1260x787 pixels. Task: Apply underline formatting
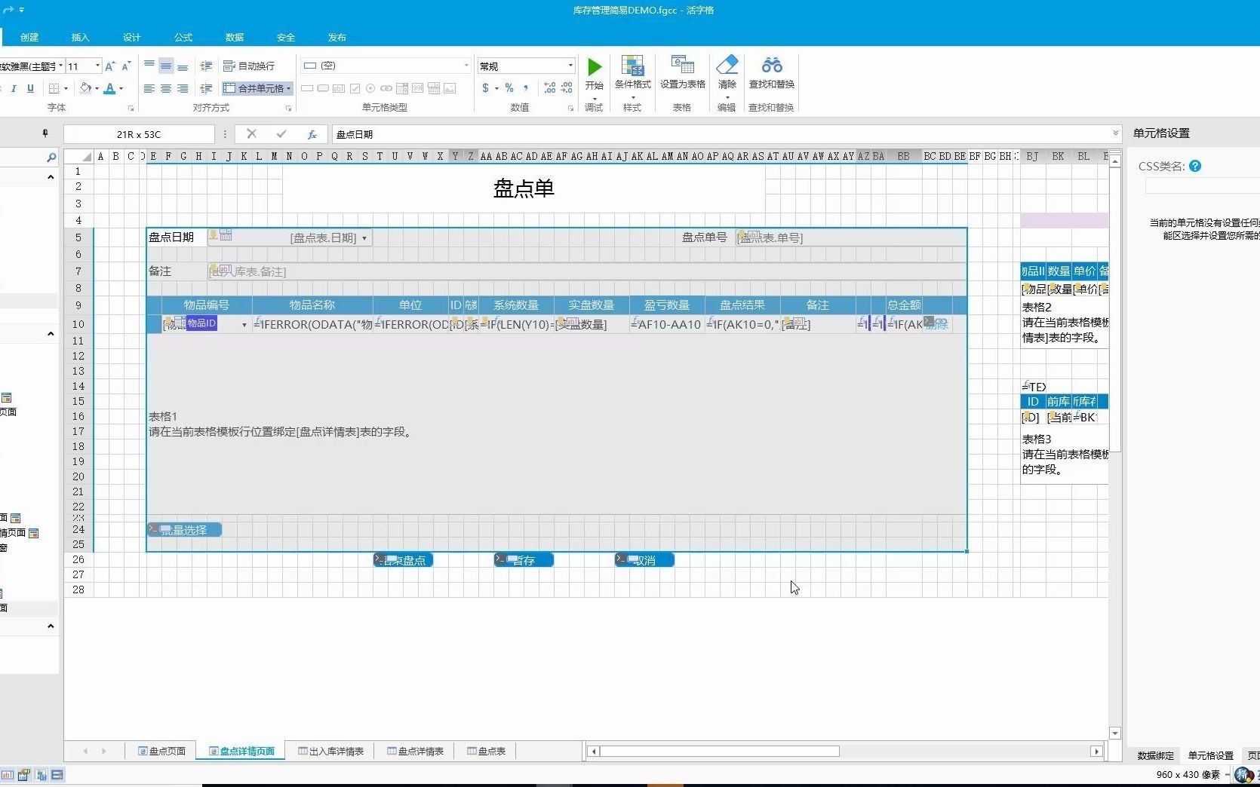(x=30, y=88)
